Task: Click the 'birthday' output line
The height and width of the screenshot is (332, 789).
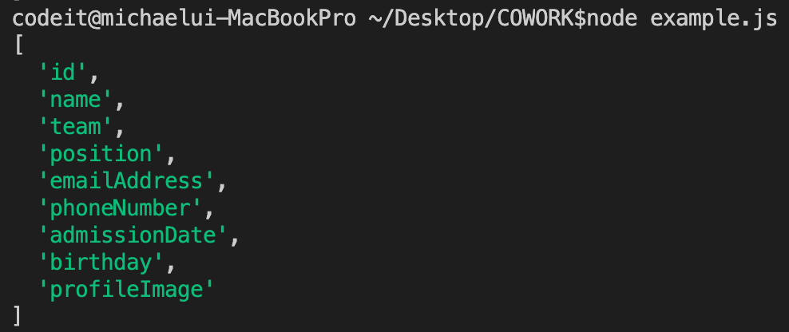Action: click(101, 263)
